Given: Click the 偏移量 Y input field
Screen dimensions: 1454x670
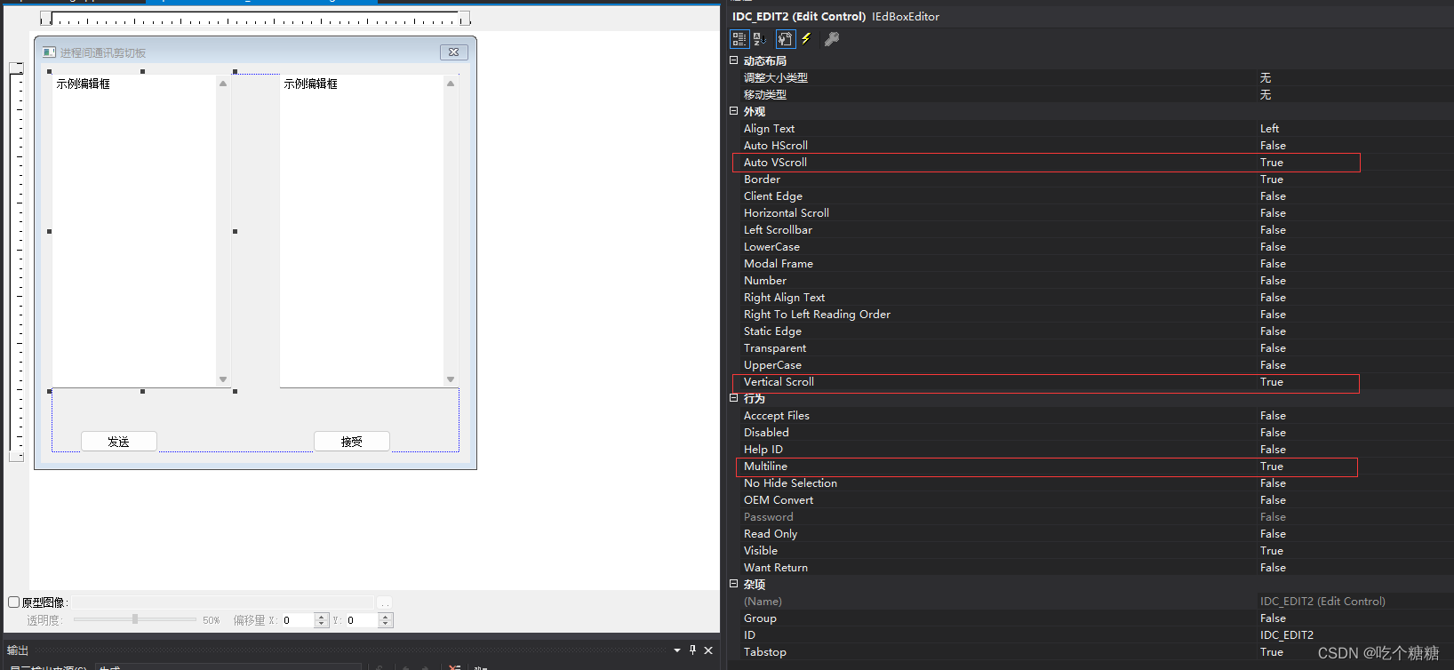Looking at the screenshot, I should [x=362, y=620].
